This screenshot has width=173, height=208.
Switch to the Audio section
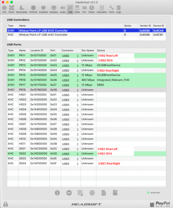click(63, 9)
